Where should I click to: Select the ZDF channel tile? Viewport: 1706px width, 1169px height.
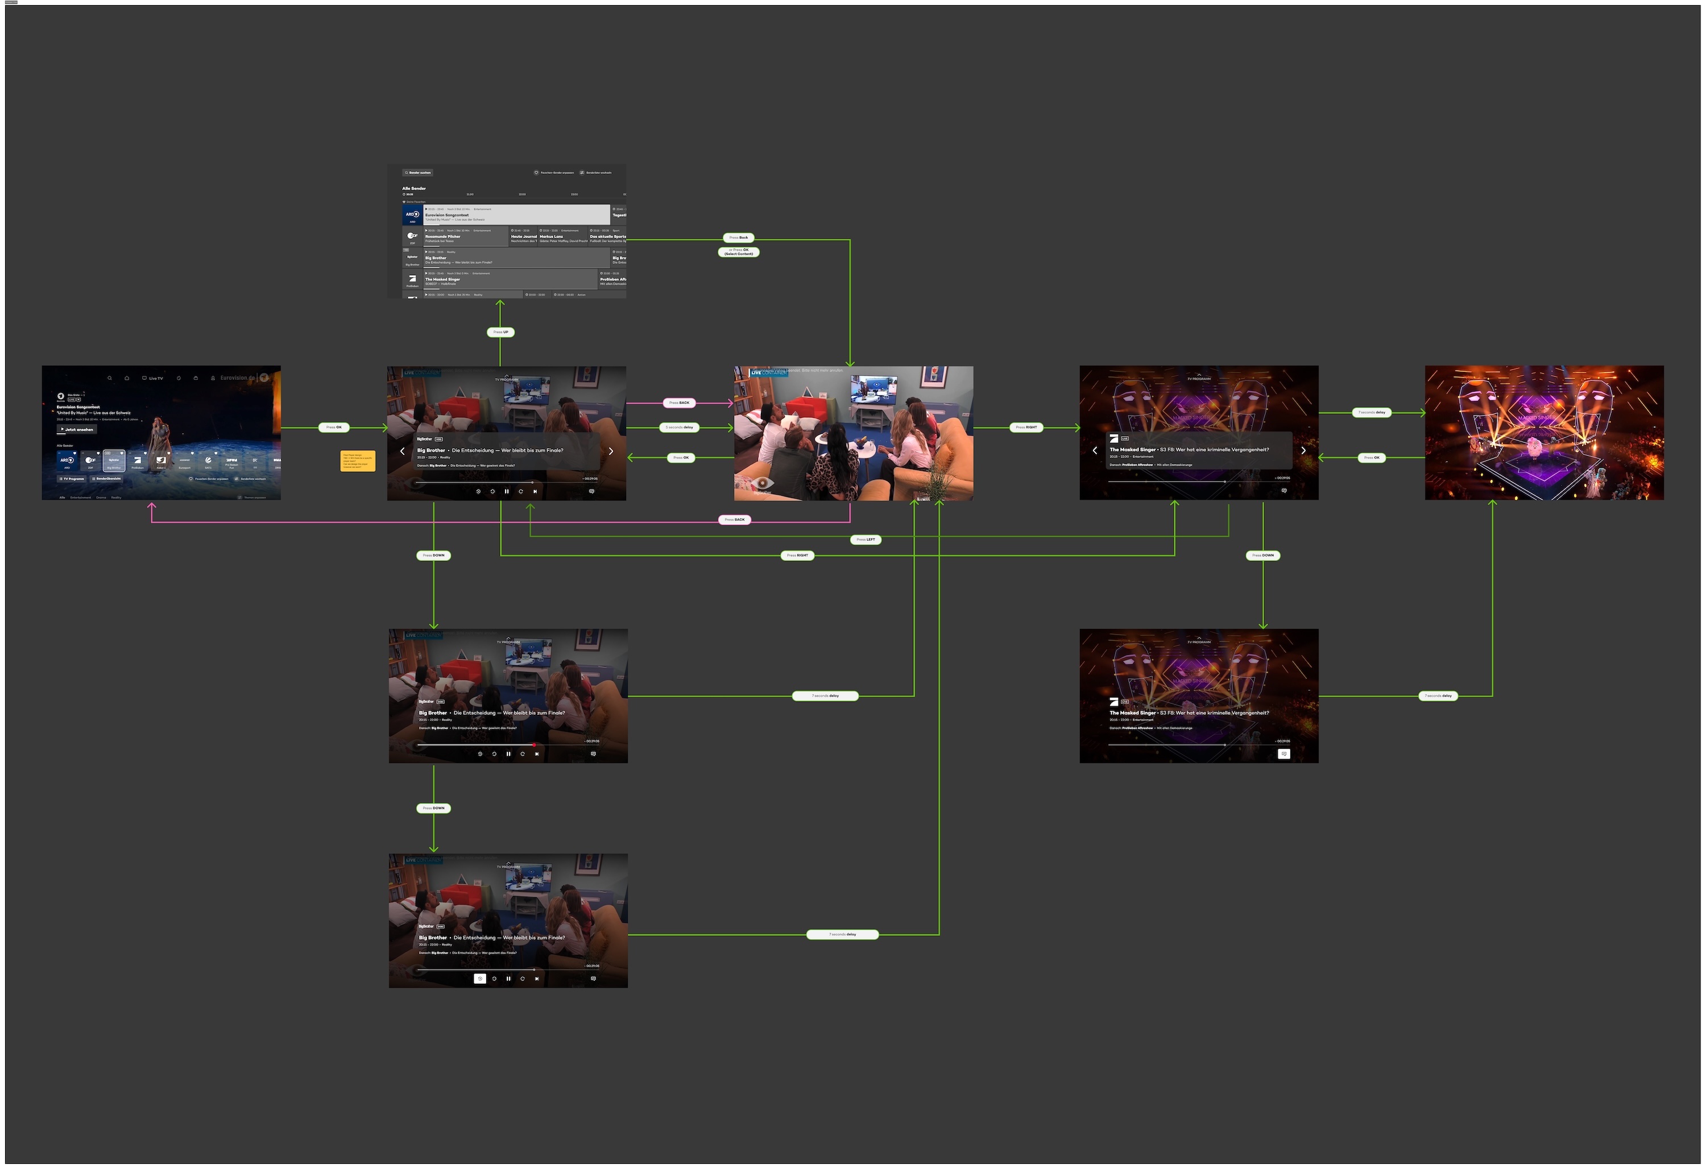coord(90,461)
